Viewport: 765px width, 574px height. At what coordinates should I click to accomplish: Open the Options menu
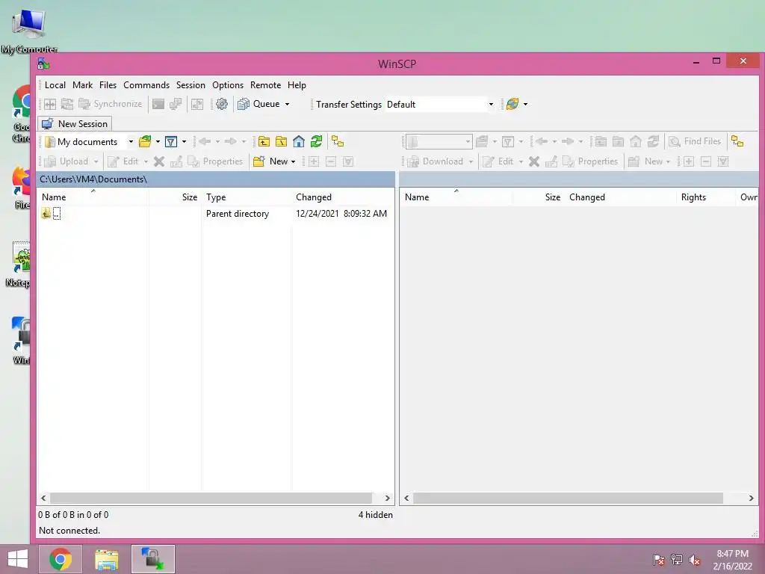228,85
